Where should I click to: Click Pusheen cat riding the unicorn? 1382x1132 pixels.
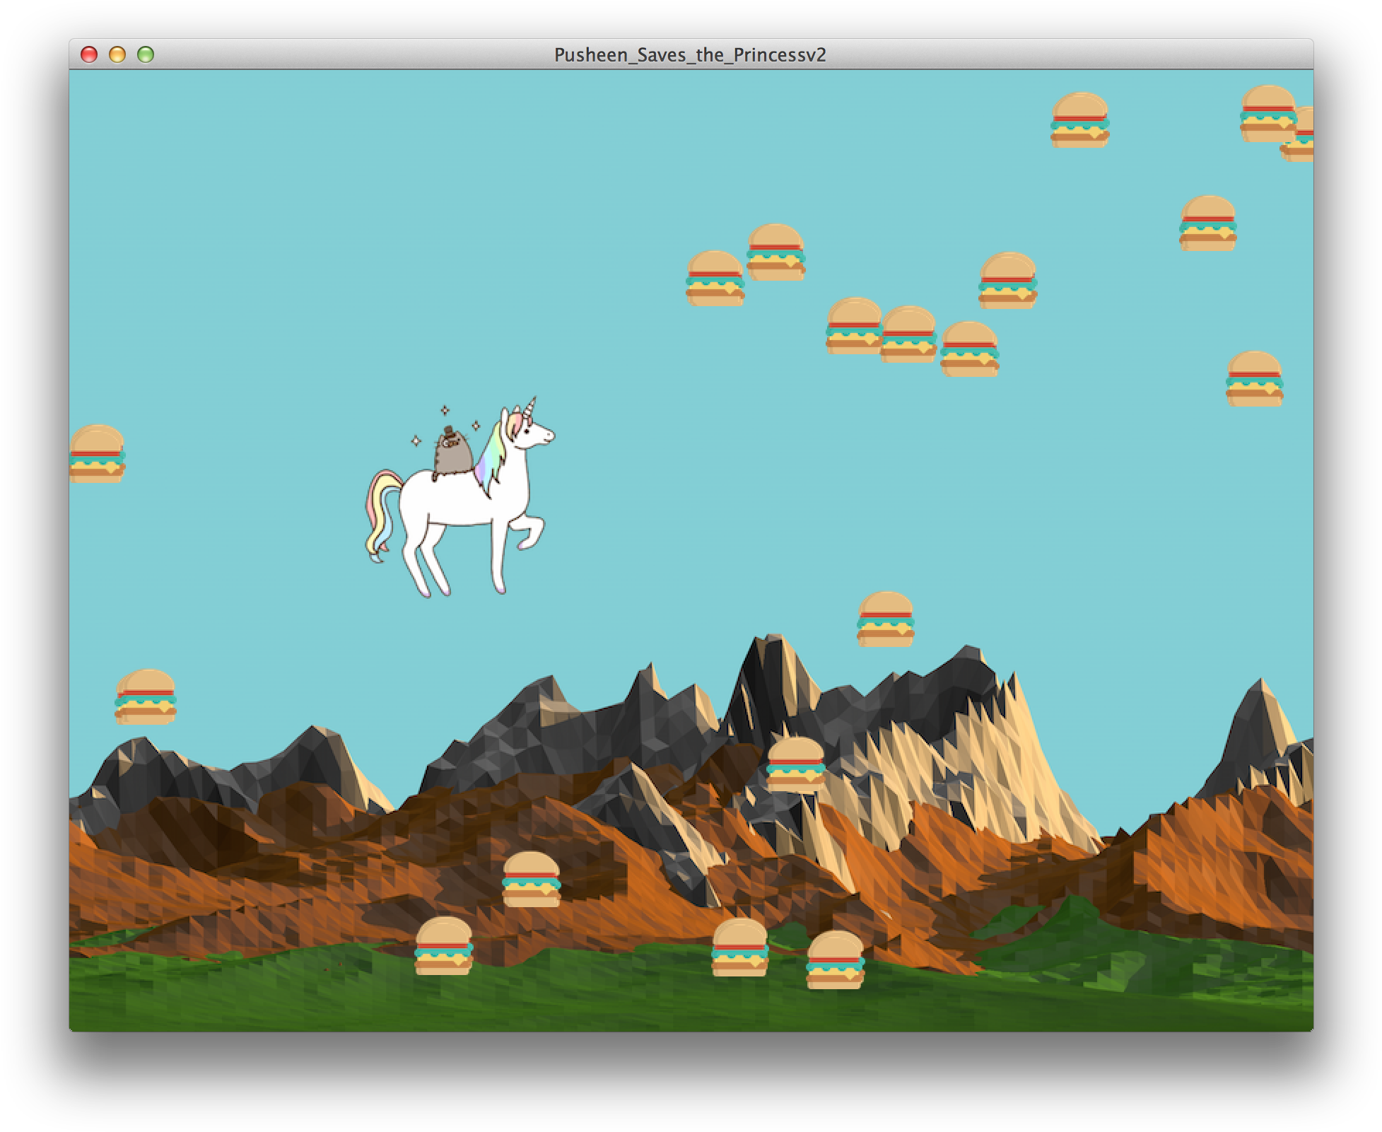tap(452, 453)
